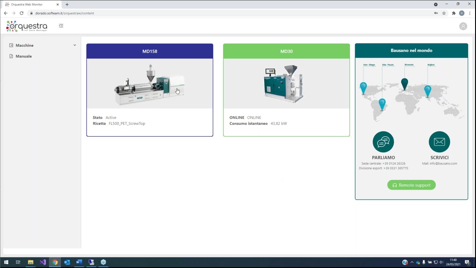Open the browser extensions puzzle icon
Screen dimensions: 476x268
tap(454, 13)
